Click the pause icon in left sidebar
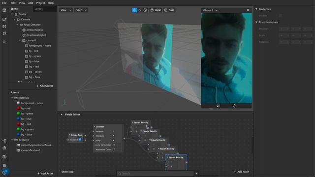315x177 pixels. coord(4,26)
